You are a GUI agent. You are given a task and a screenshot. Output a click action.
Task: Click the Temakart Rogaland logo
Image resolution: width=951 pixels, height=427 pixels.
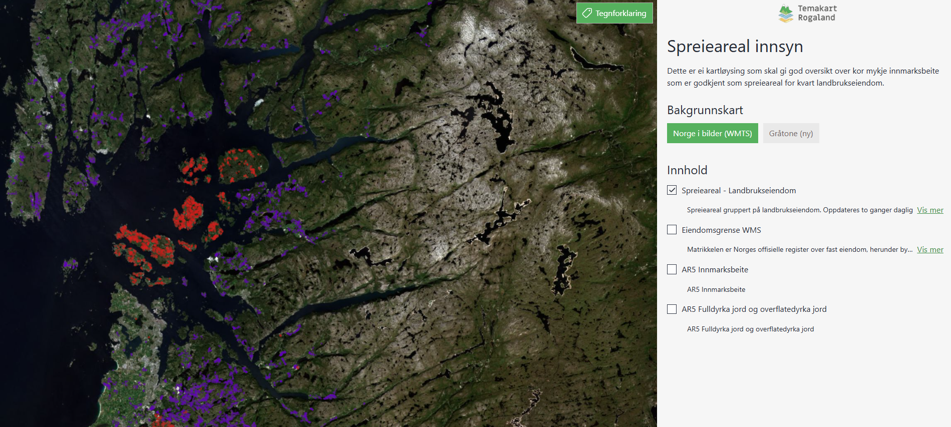click(807, 14)
